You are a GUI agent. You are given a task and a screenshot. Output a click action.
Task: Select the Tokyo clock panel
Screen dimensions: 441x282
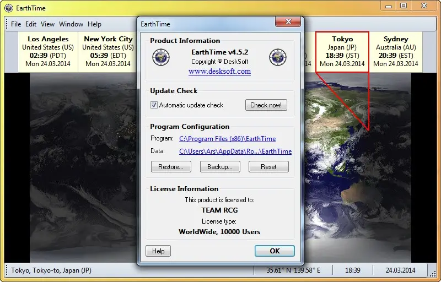pyautogui.click(x=342, y=52)
